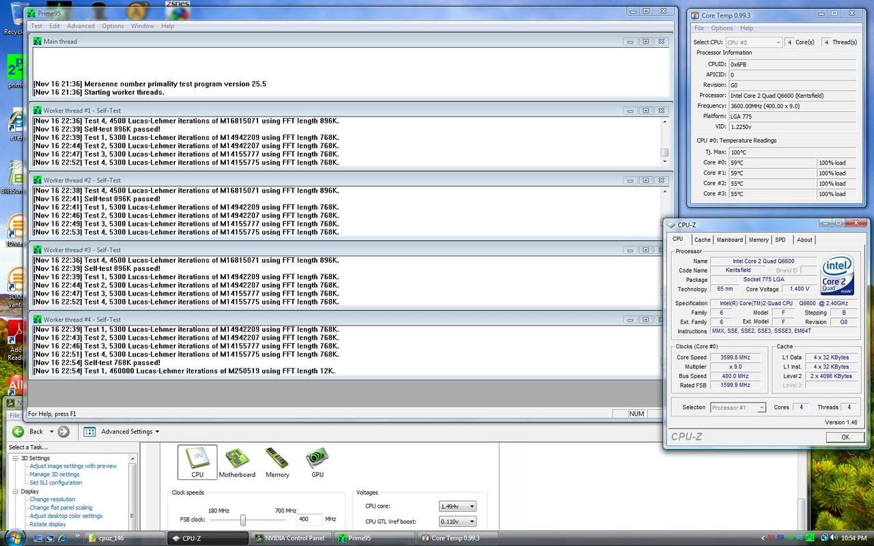Open CPU core voltage dropdown
874x546 pixels.
(x=457, y=506)
